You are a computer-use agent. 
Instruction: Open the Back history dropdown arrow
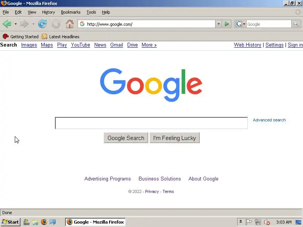click(16, 24)
